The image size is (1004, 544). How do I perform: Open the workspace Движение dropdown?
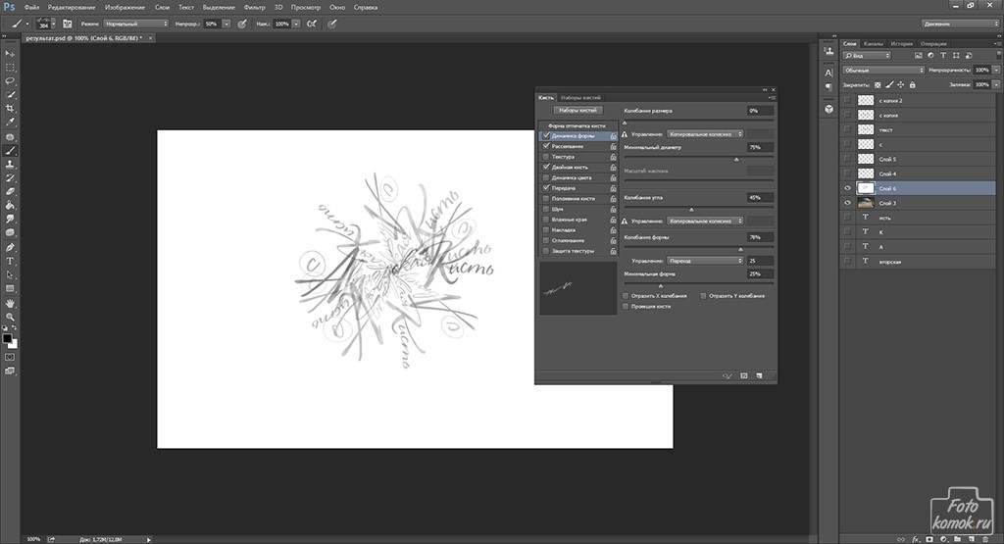(959, 24)
